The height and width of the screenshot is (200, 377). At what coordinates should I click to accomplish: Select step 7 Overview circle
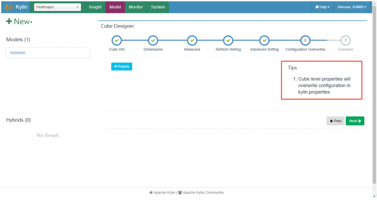346,40
